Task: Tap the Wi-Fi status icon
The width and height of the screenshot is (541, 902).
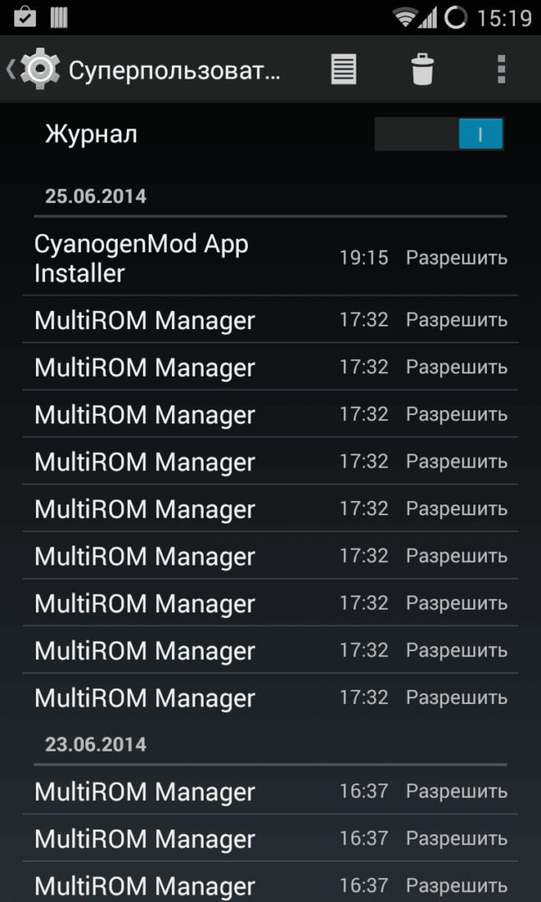Action: [406, 18]
